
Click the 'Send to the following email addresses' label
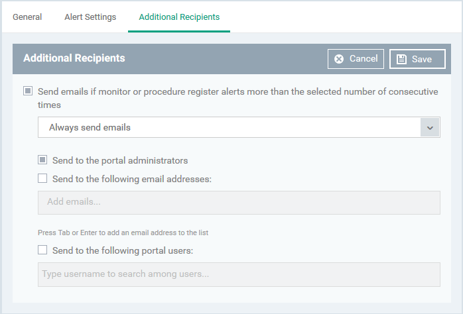click(132, 179)
